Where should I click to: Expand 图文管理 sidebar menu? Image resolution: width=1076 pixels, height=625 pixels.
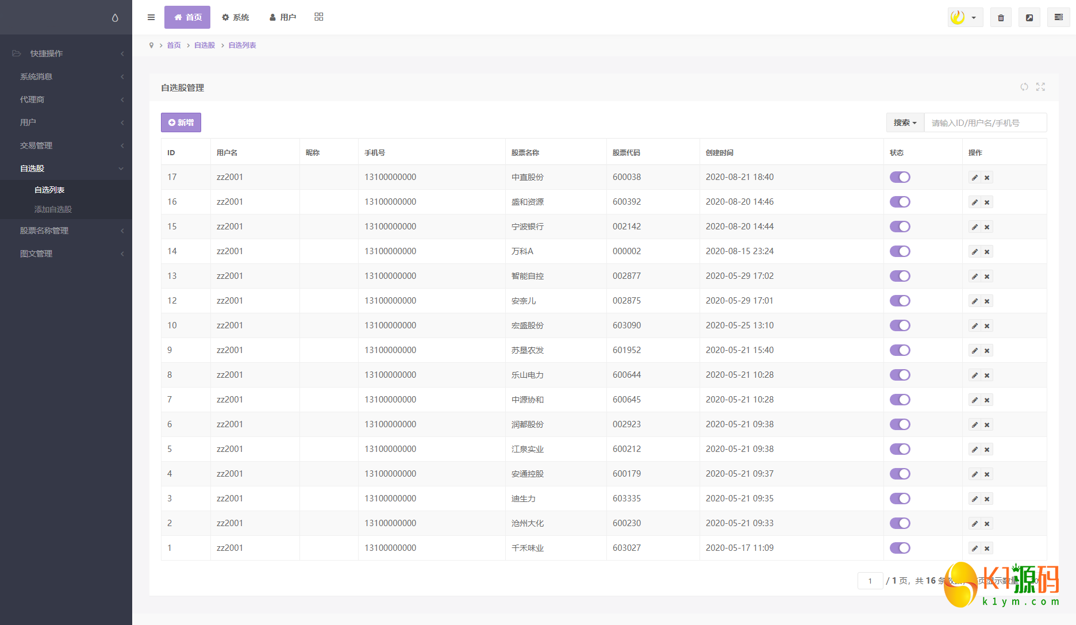pyautogui.click(x=66, y=254)
